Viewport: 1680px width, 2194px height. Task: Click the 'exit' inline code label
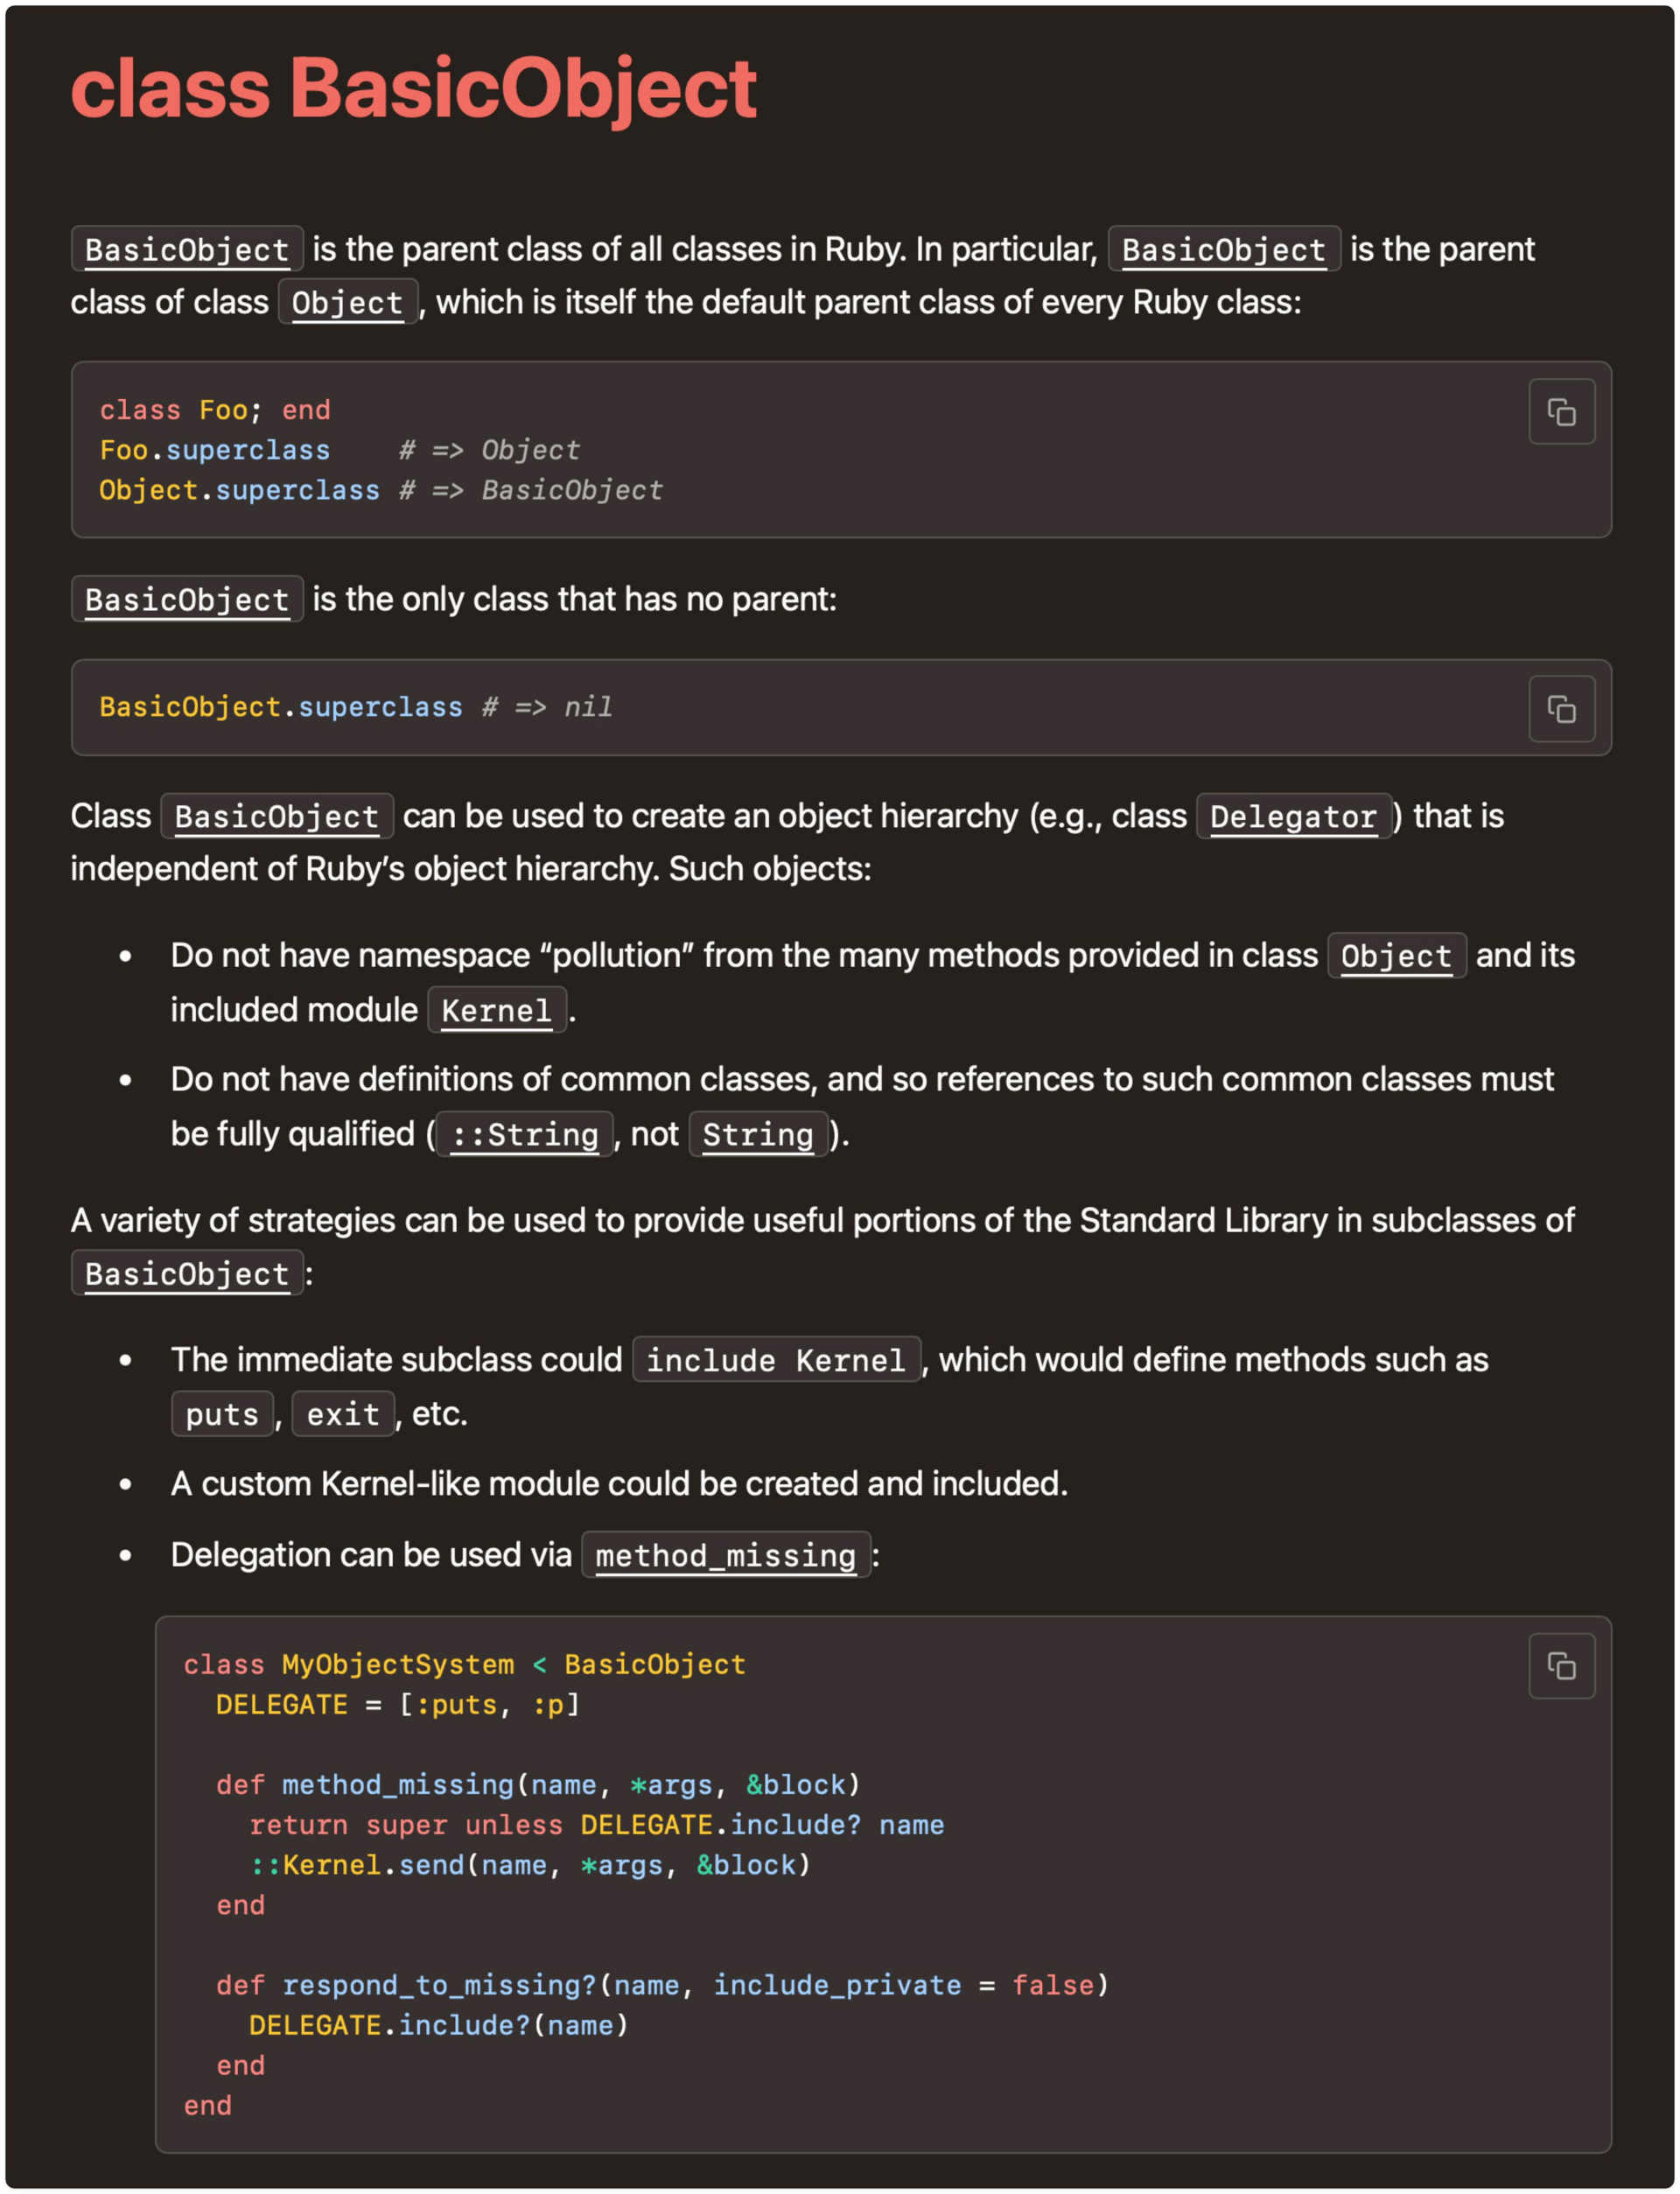click(343, 1415)
